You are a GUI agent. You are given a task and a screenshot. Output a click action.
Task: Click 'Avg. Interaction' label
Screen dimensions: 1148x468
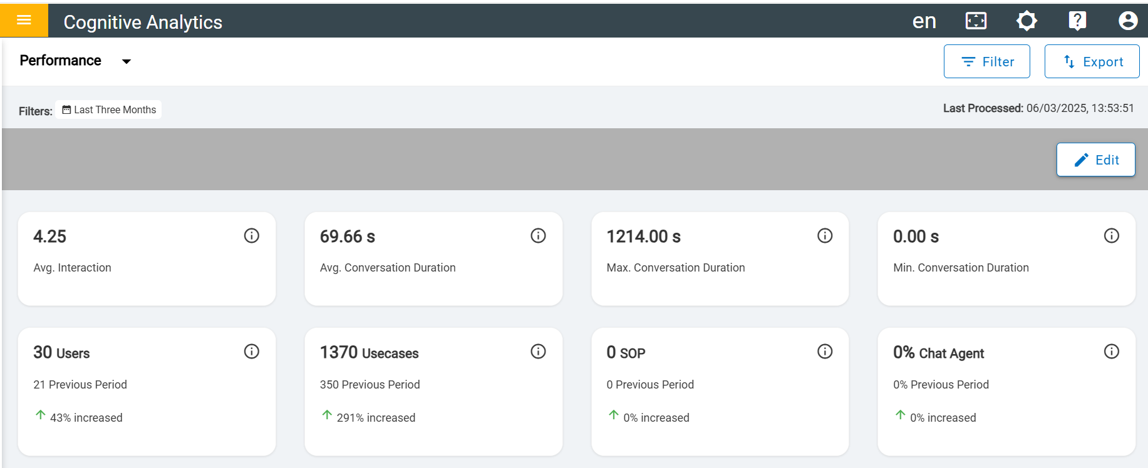click(x=72, y=268)
